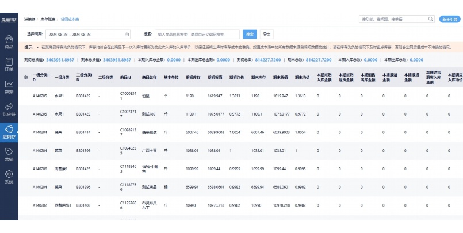Focus the top global search field
The height and width of the screenshot is (233, 463).
tap(396, 19)
